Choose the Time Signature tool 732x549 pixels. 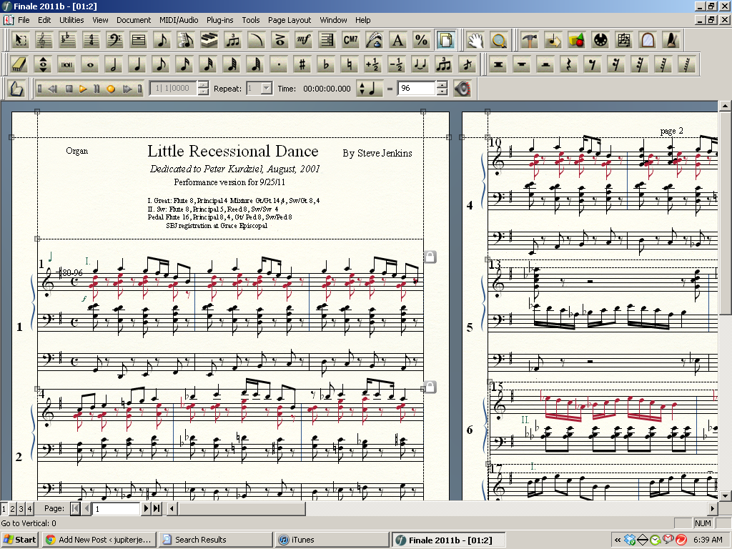(x=91, y=41)
